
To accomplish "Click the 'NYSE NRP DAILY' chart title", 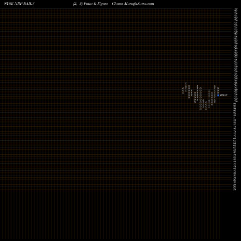I will (19, 4).
